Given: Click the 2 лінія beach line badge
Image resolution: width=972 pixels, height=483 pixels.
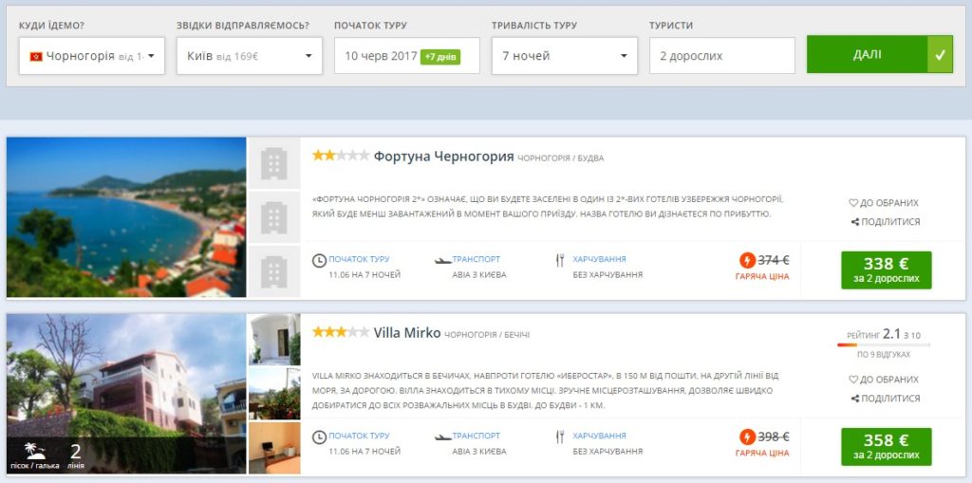Looking at the screenshot, I should (x=76, y=455).
